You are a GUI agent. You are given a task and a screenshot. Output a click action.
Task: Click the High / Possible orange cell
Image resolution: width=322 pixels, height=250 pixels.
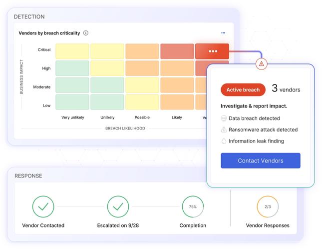[142, 68]
